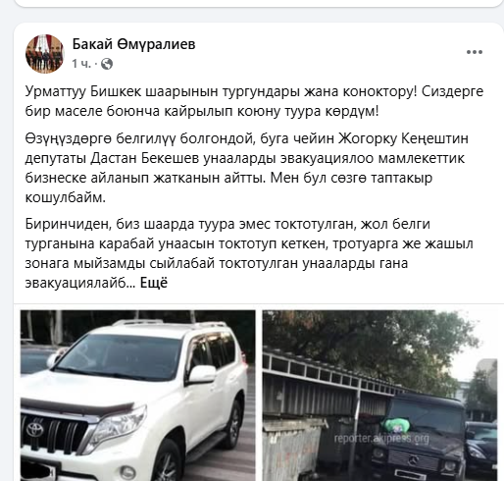The height and width of the screenshot is (481, 504).
Task: Click the public globe privacy icon
Action: (107, 64)
